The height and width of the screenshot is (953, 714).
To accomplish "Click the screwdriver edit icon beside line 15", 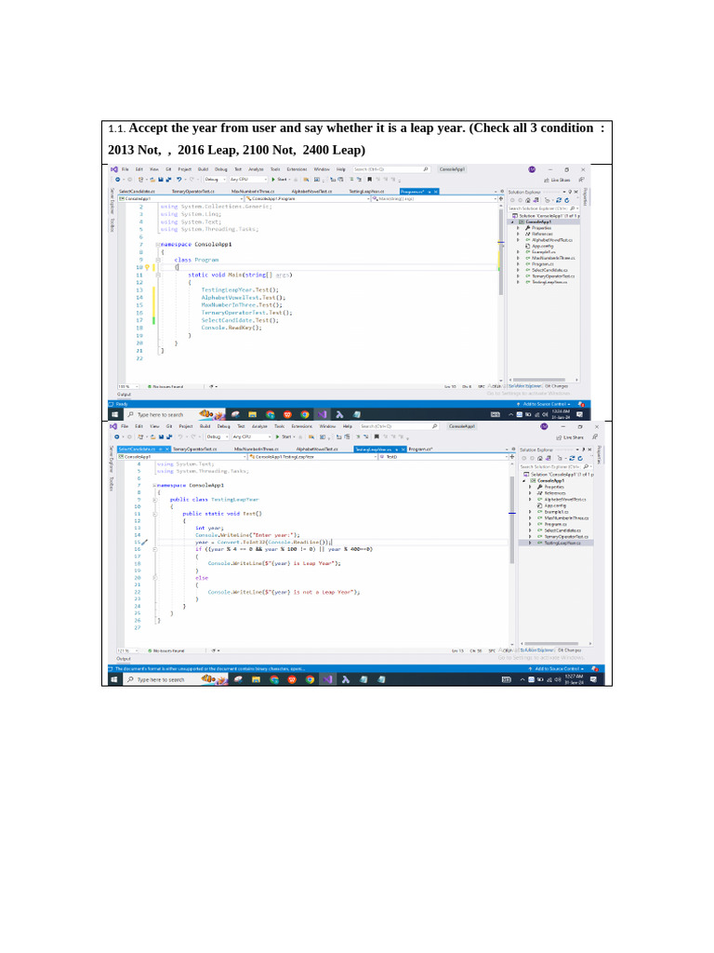I will (145, 543).
